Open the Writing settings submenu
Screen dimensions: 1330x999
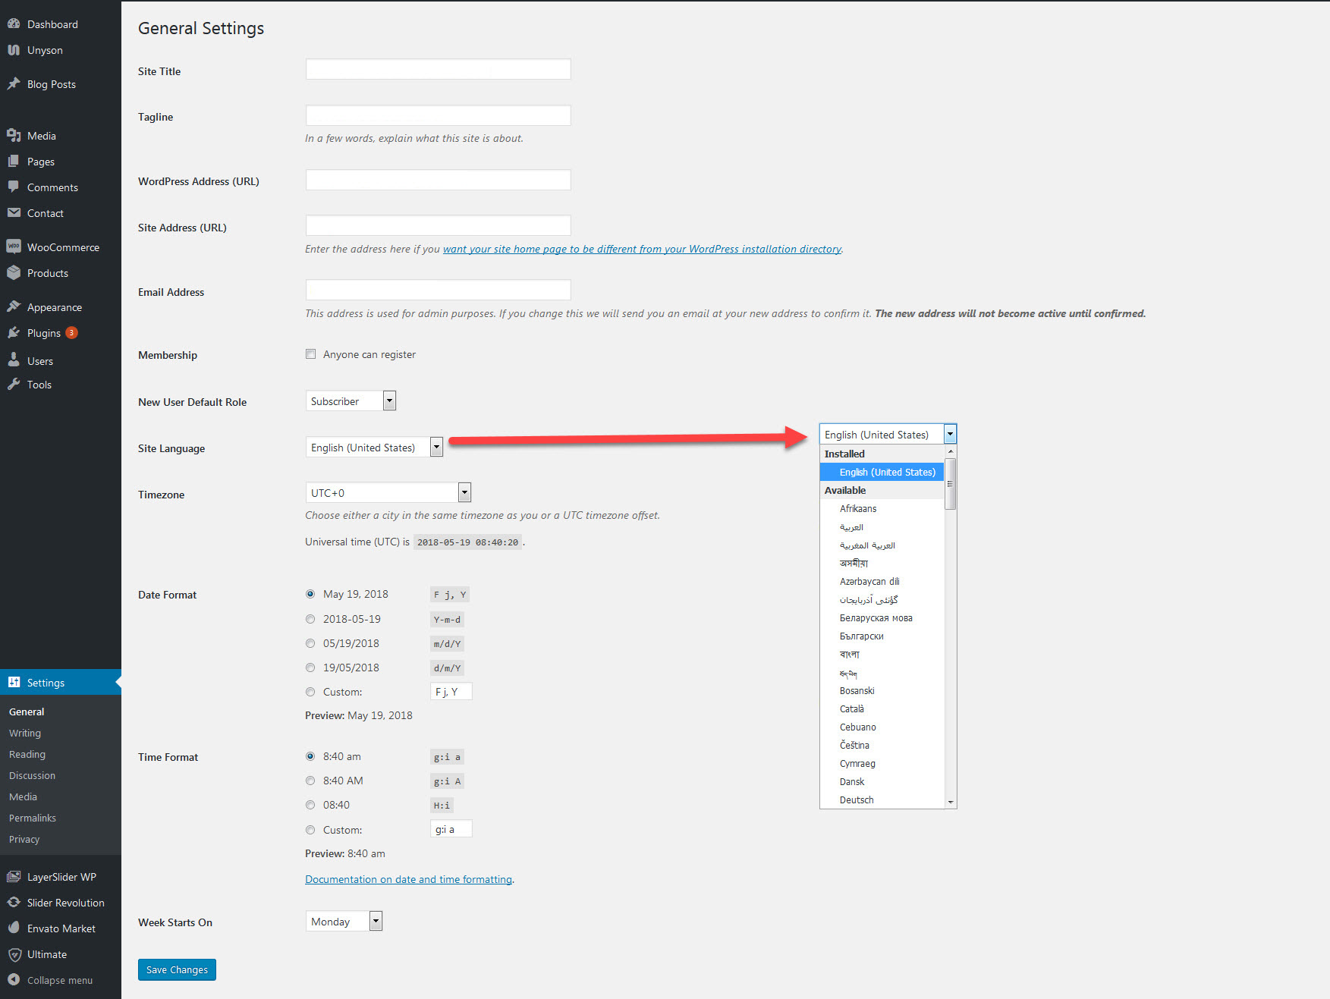[x=25, y=733]
